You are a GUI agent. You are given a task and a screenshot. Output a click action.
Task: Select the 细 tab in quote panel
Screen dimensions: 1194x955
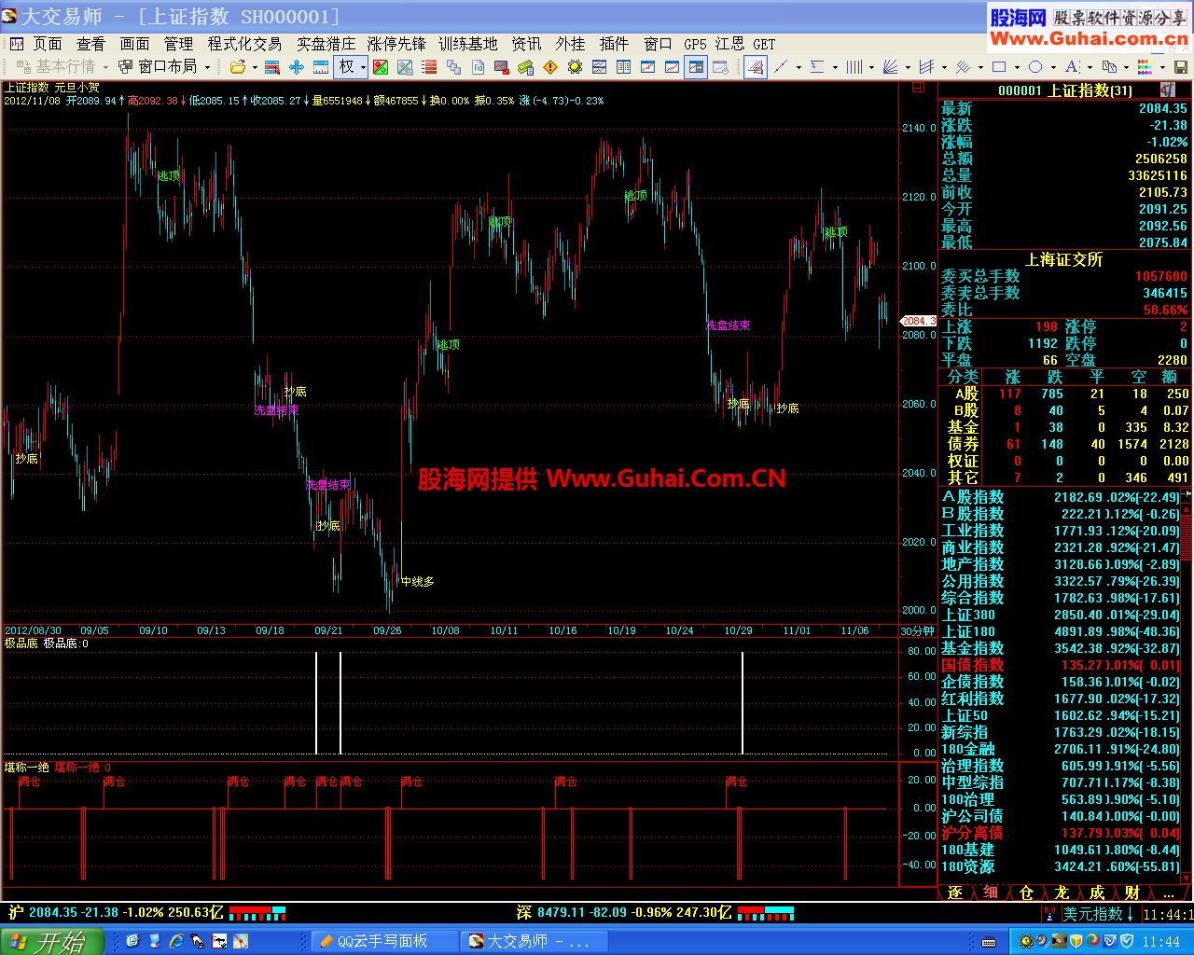(x=991, y=893)
